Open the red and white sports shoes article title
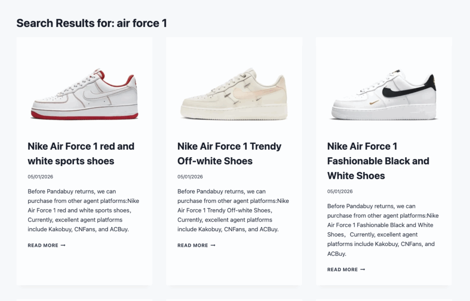Screen dimensions: 470x301 click(80, 153)
